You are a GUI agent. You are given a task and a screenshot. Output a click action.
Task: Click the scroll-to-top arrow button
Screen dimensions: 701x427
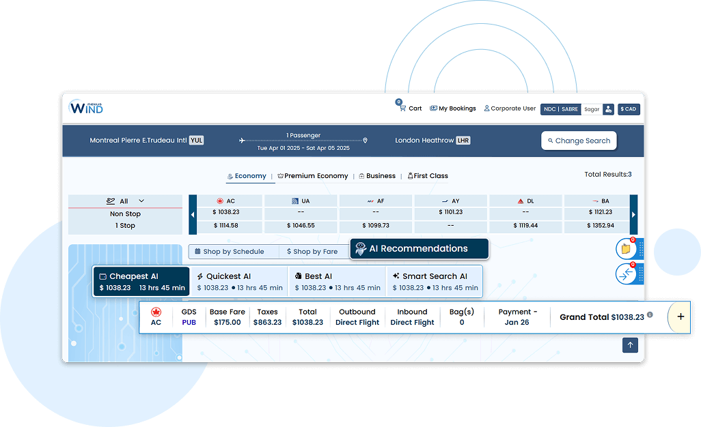coord(630,345)
